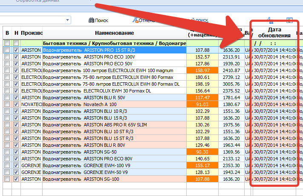Select row Водонагреватель Novatech A 100
Image resolution: width=303 pixels, height=196 pixels.
coord(114,104)
